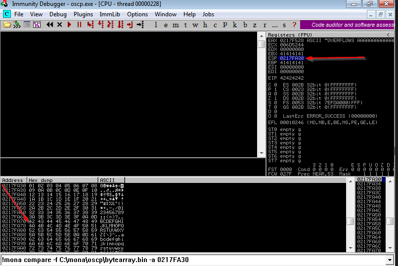The image size is (398, 266).
Task: Open Windows list with 'w' button
Action: pos(195,25)
